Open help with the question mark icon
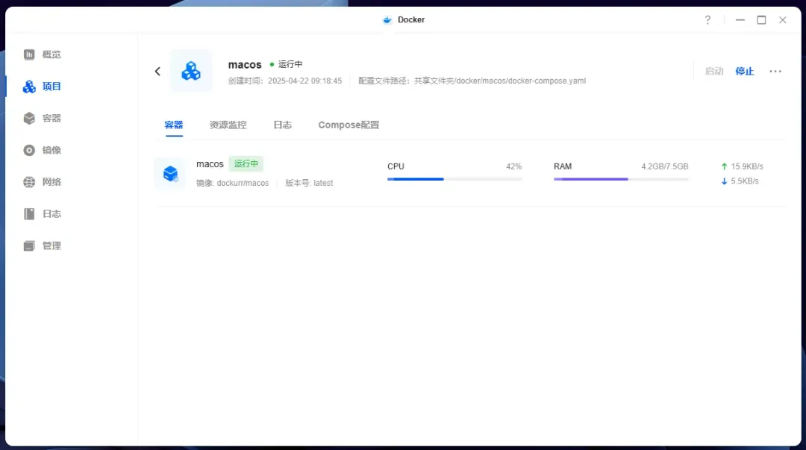Viewport: 806px width, 450px height. 707,19
